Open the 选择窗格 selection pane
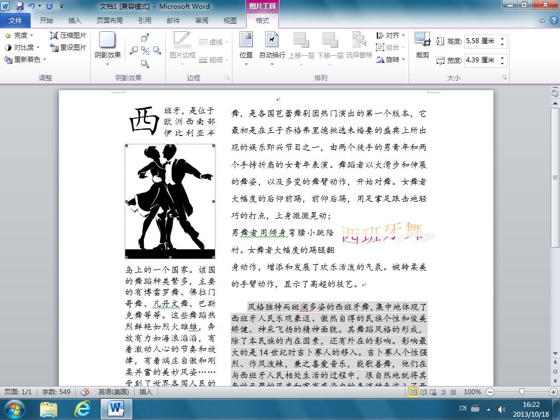560x420 pixels. pos(359,45)
